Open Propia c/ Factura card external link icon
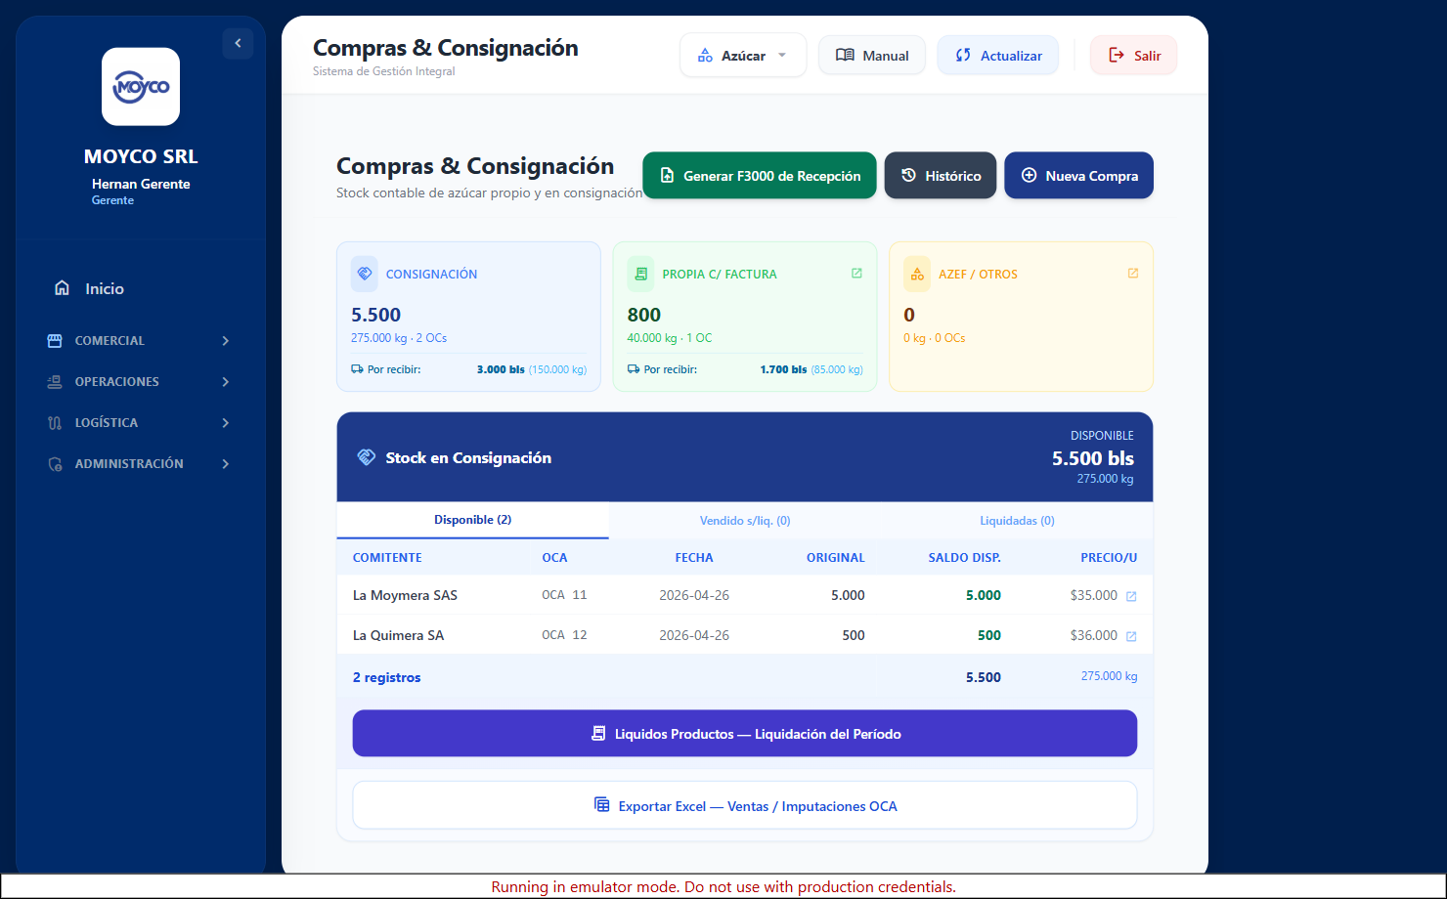The height and width of the screenshot is (899, 1447). click(856, 274)
